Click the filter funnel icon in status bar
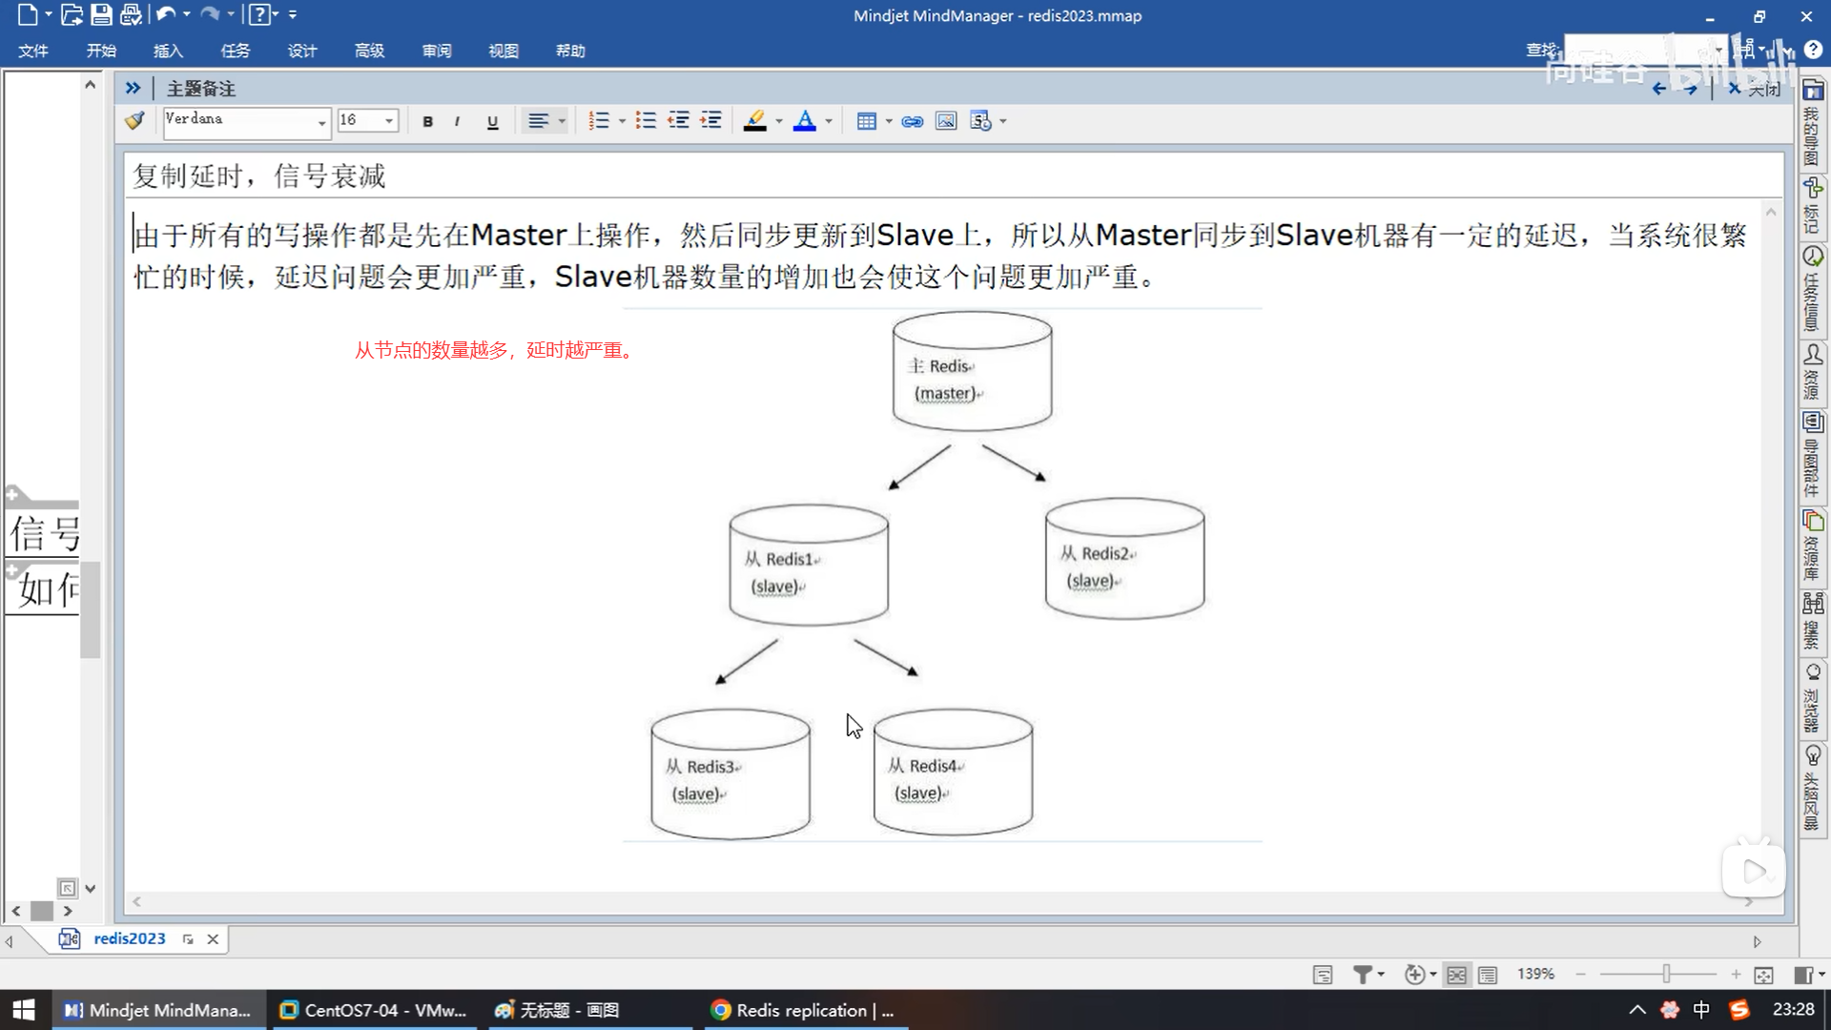This screenshot has width=1831, height=1030. coord(1363,975)
